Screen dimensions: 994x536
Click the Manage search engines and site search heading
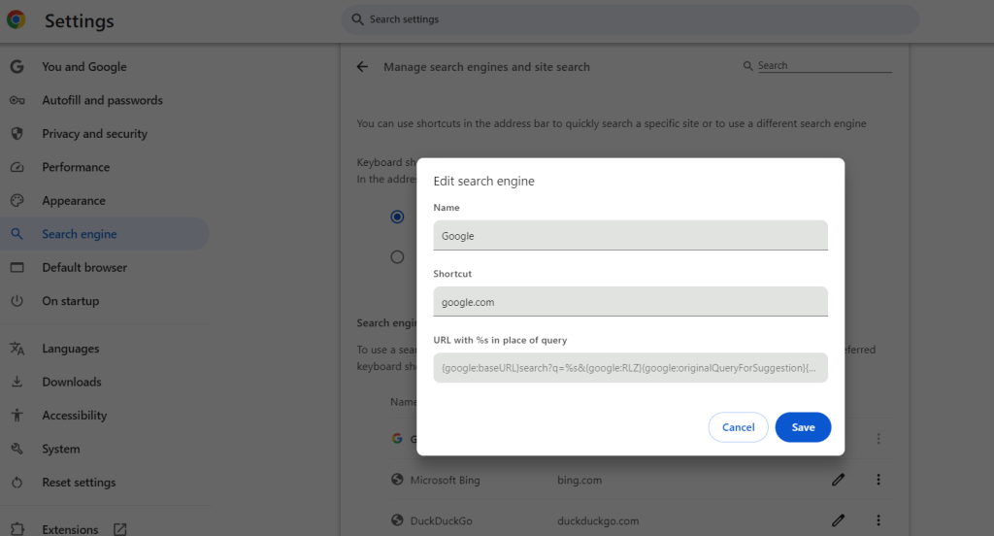pos(486,67)
